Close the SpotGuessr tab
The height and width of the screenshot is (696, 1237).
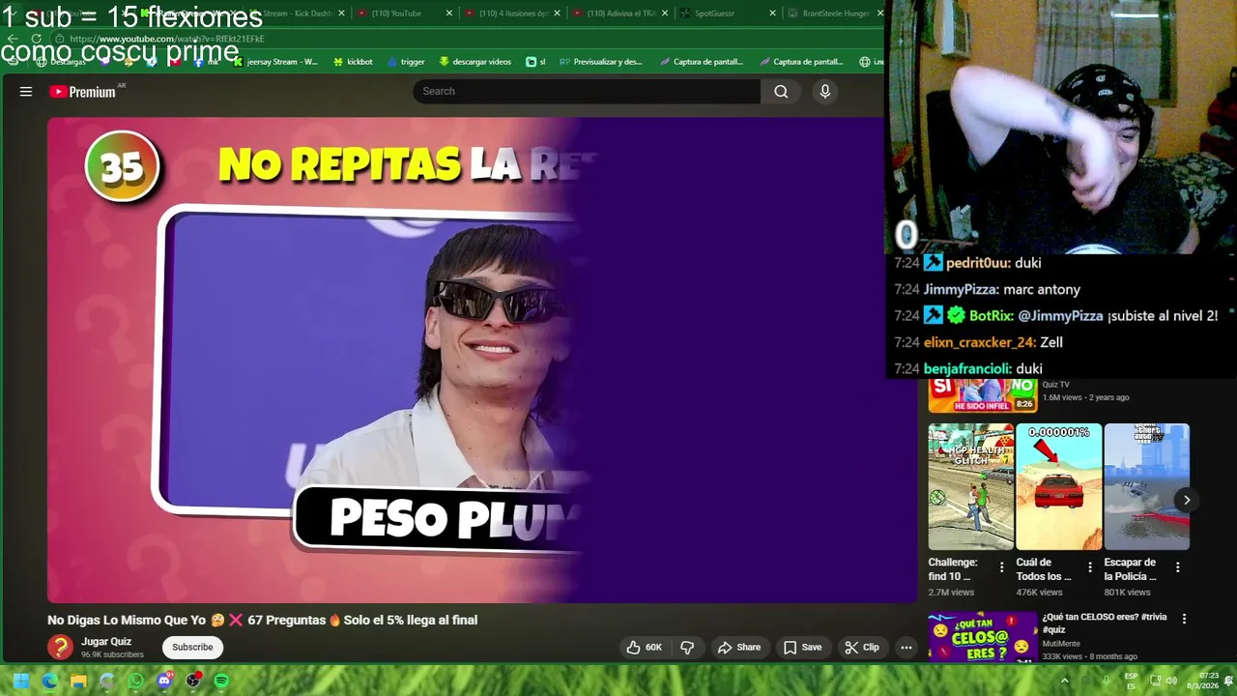(772, 14)
